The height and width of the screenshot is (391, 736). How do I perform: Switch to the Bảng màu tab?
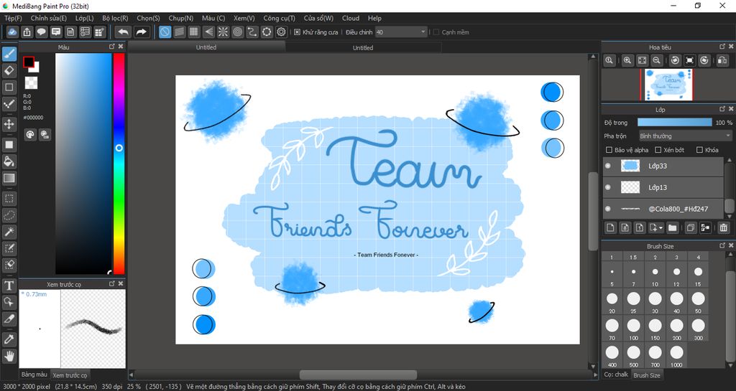click(x=34, y=374)
